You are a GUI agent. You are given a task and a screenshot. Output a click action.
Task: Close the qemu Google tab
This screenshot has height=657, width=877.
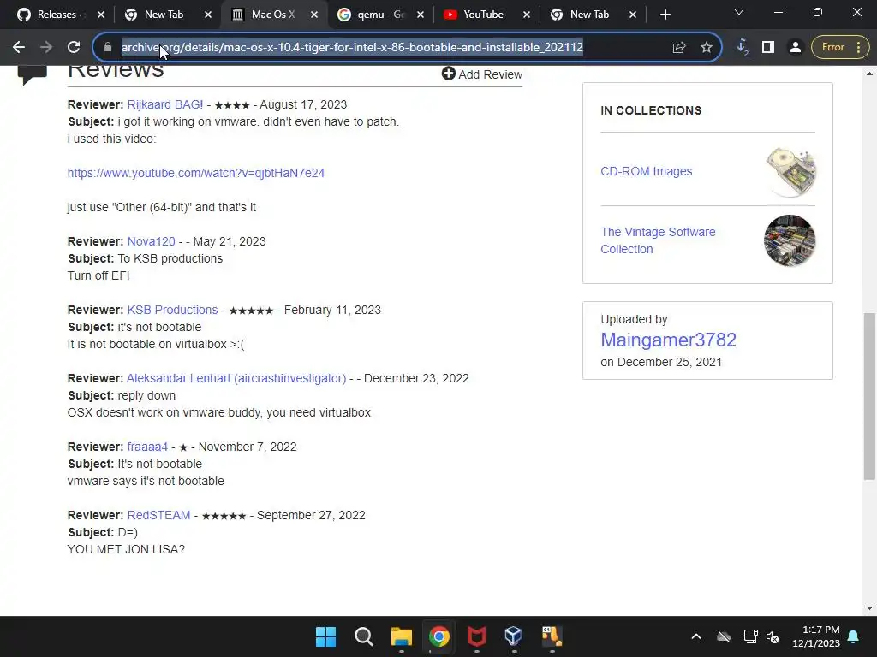click(x=421, y=15)
